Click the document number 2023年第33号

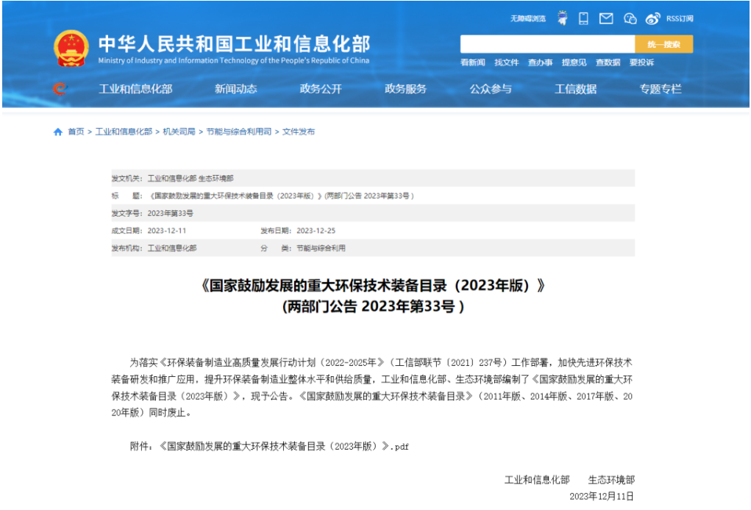click(171, 213)
